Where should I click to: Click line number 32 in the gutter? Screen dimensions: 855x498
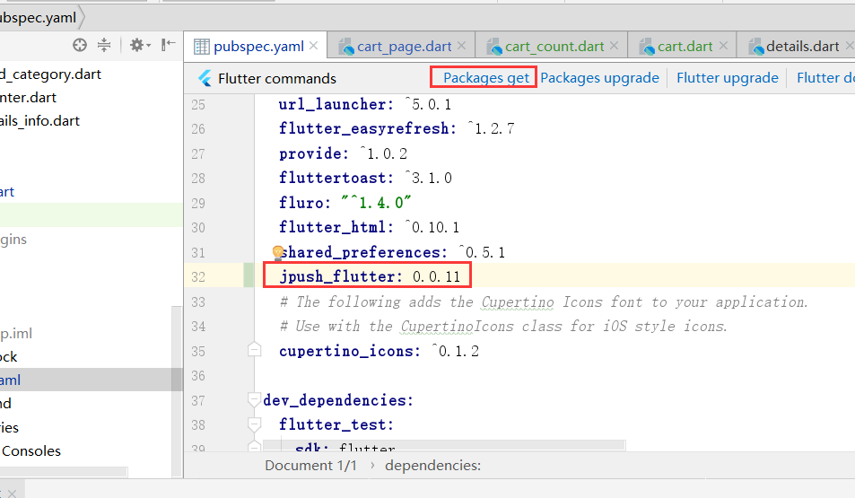point(198,276)
